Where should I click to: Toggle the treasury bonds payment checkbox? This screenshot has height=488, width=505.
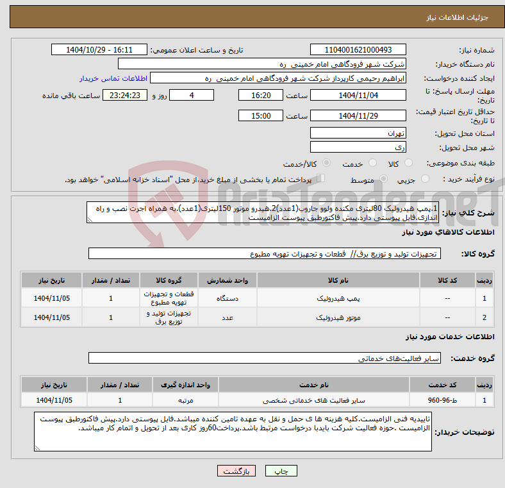coord(320,178)
